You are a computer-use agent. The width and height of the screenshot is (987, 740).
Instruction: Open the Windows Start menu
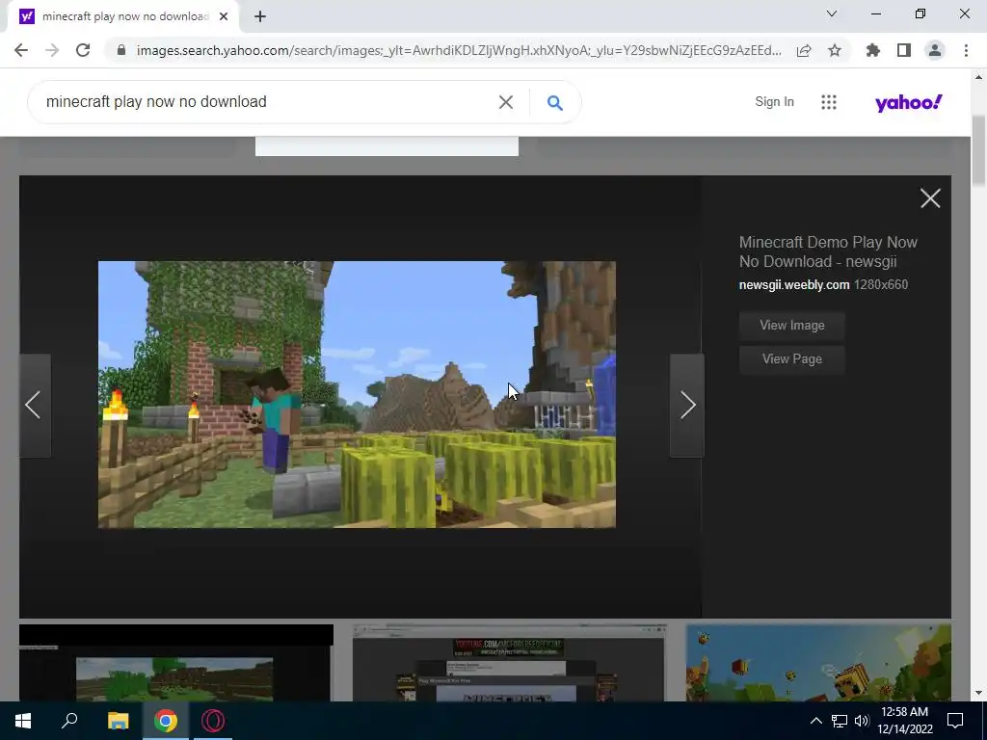coord(23,721)
